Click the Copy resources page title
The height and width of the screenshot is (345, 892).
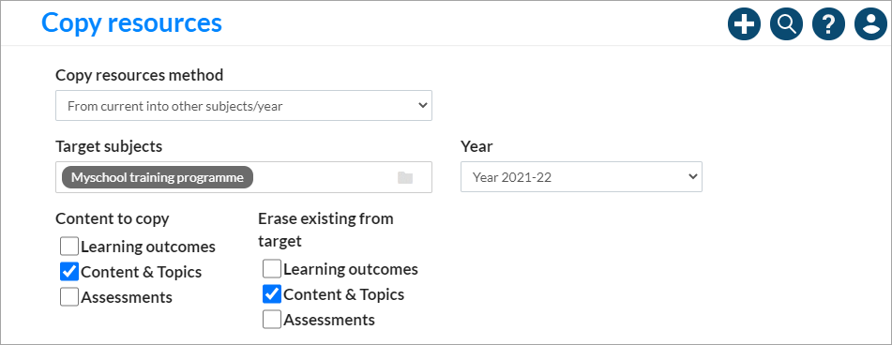coord(131,22)
